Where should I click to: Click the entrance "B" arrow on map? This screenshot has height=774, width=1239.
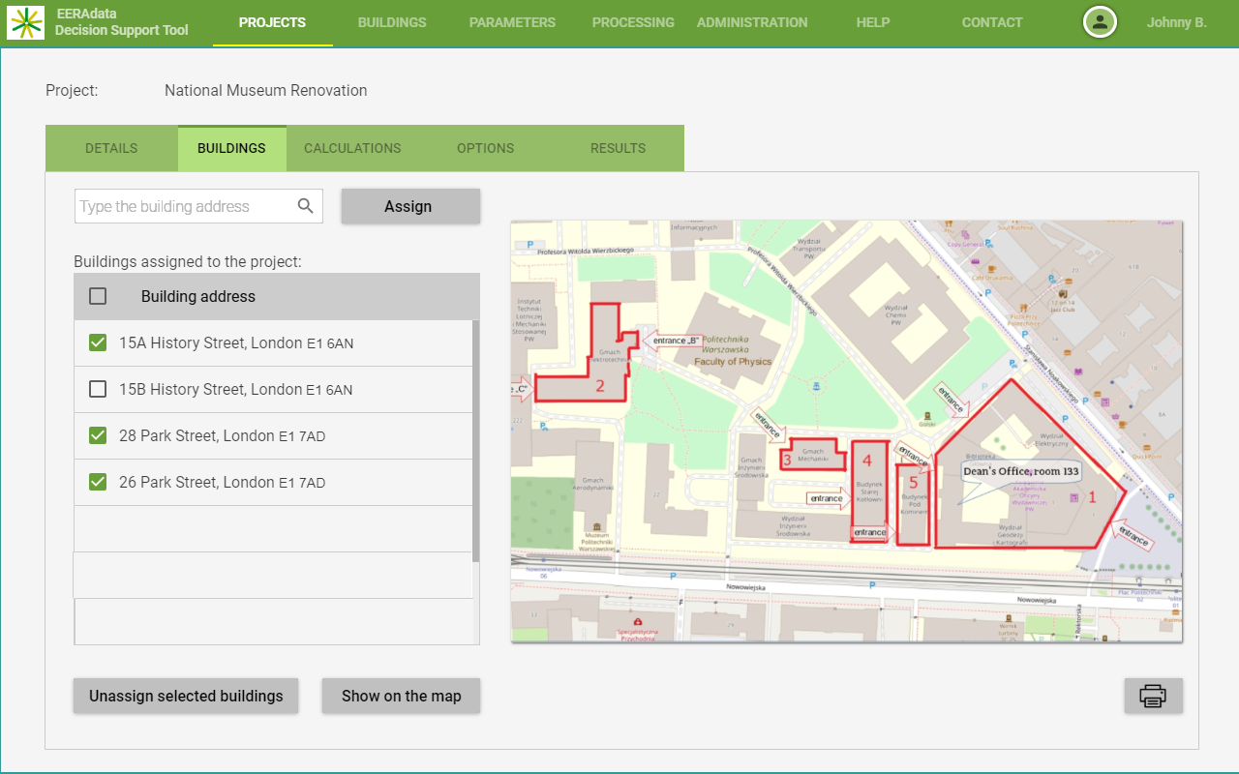pyautogui.click(x=674, y=341)
